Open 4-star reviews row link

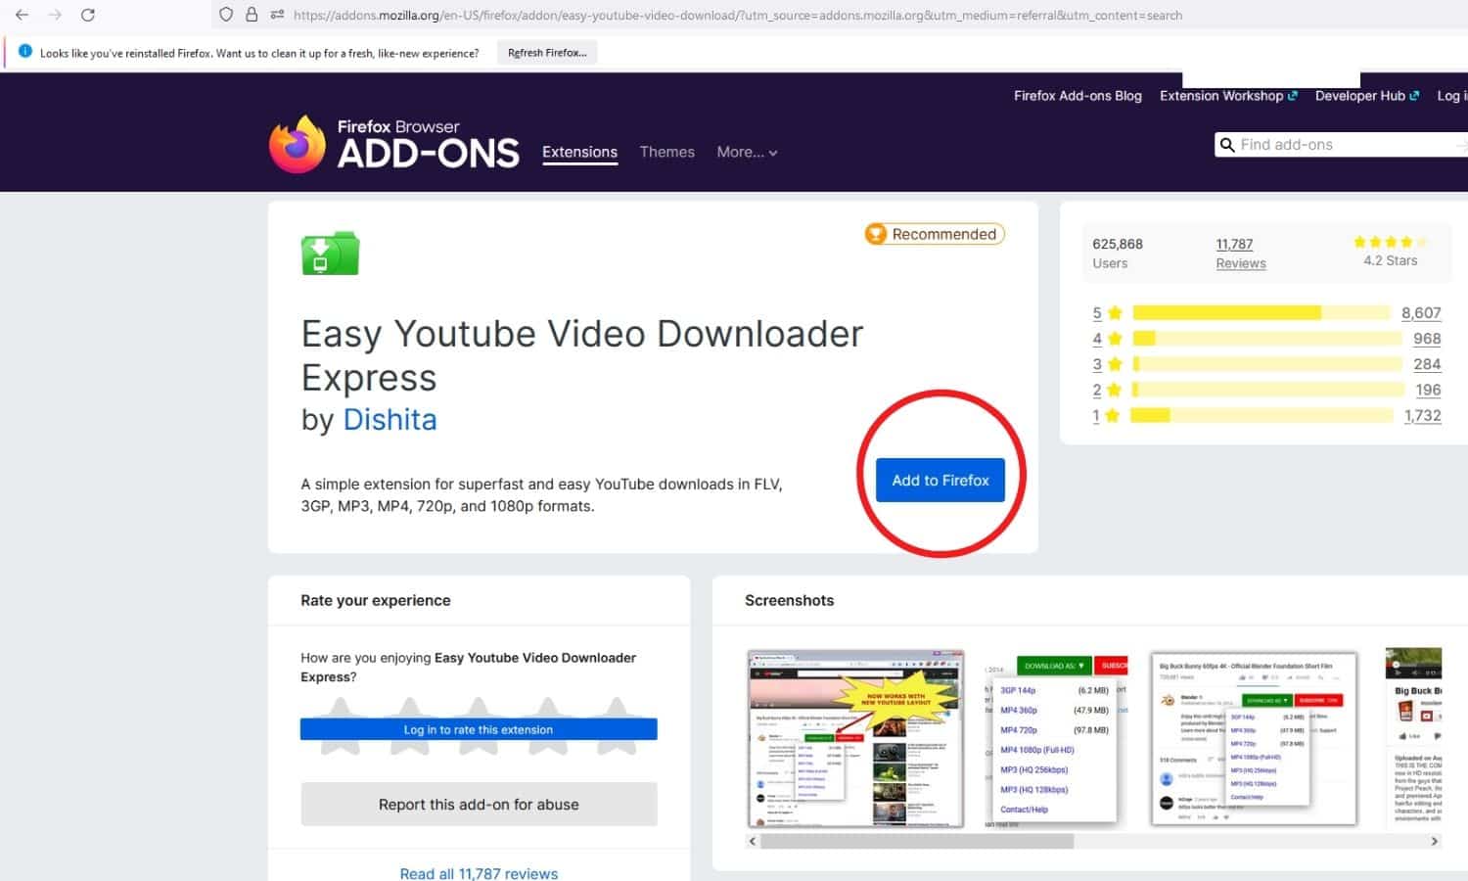(x=1107, y=339)
